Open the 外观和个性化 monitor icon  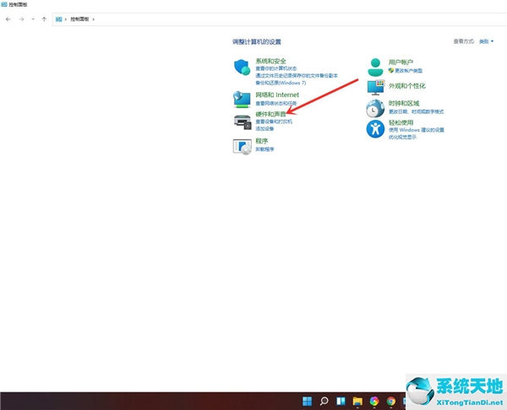[376, 87]
